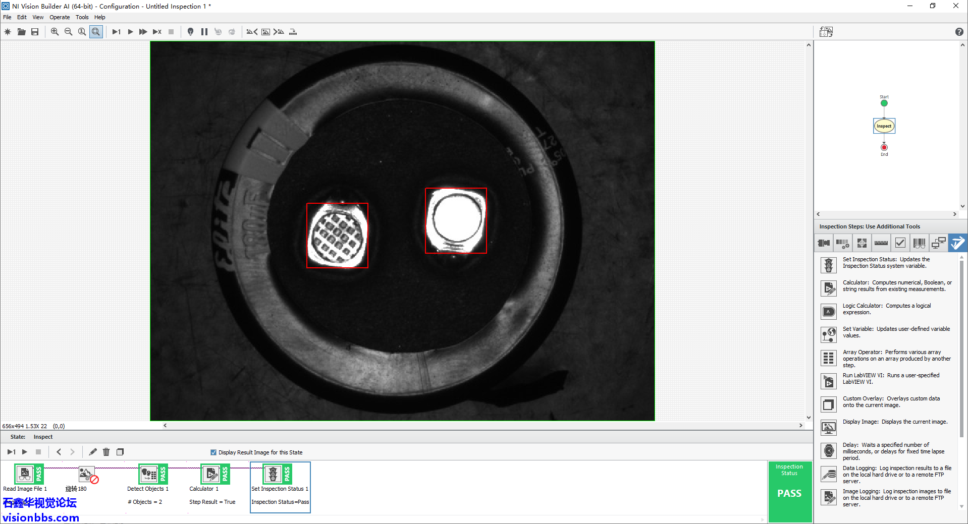Select the Communicate tools tab
This screenshot has height=524, width=968.
tap(938, 243)
